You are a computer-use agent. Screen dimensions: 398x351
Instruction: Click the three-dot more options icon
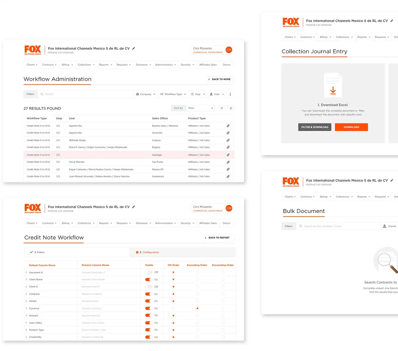(x=230, y=94)
